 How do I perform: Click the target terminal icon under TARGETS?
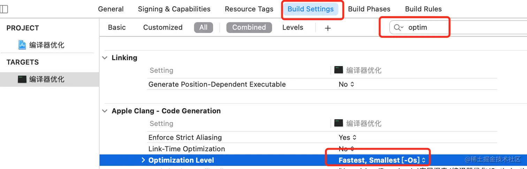click(x=22, y=79)
